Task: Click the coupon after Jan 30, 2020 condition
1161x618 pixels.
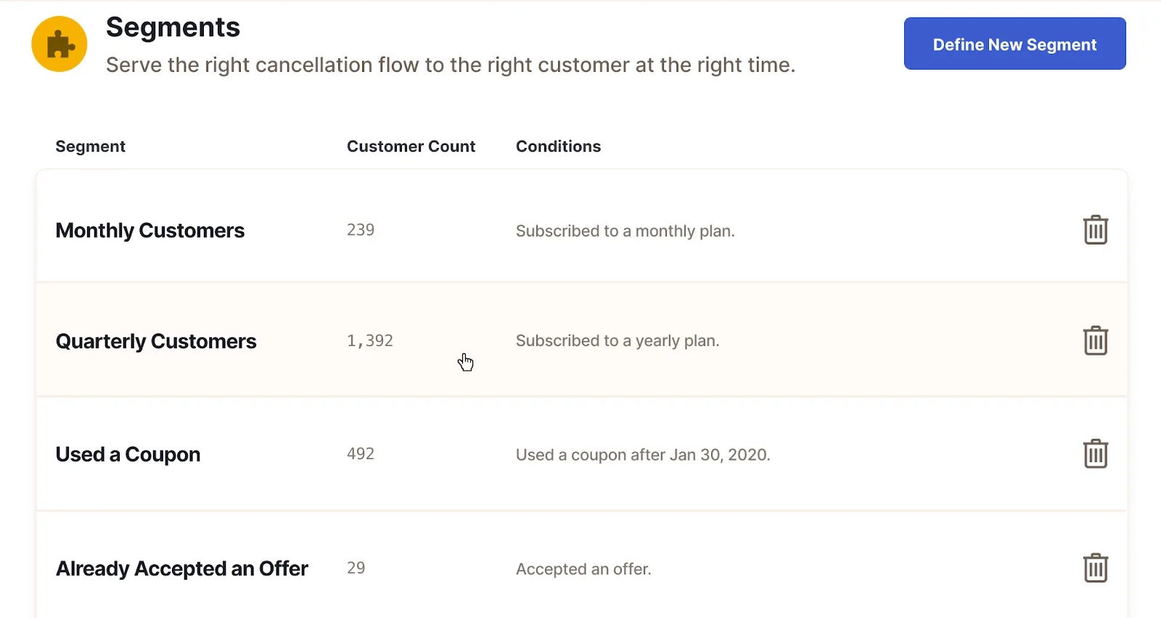Action: pyautogui.click(x=643, y=455)
